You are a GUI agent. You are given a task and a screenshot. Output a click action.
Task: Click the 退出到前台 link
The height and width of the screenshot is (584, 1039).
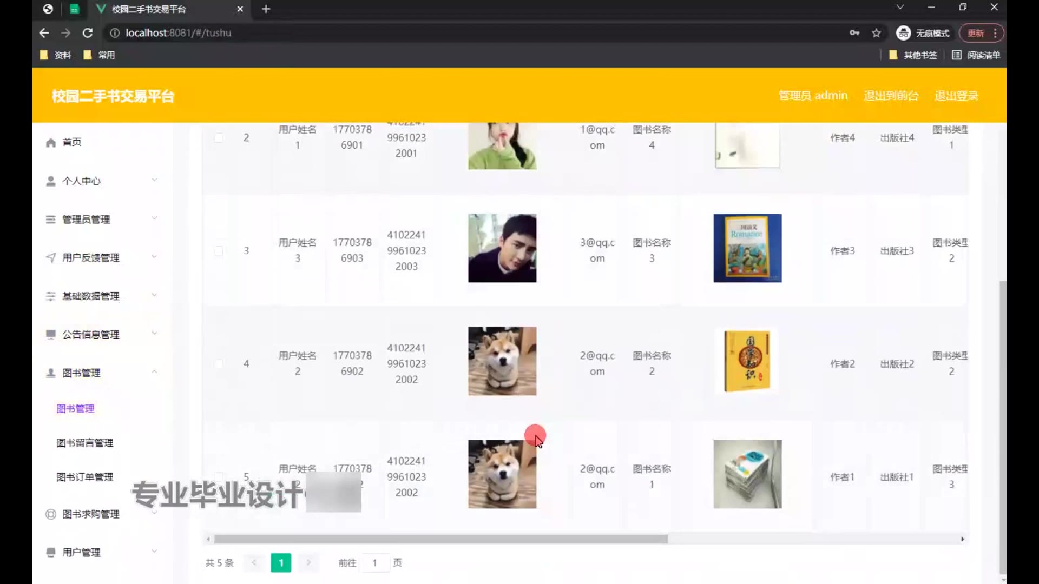point(891,96)
